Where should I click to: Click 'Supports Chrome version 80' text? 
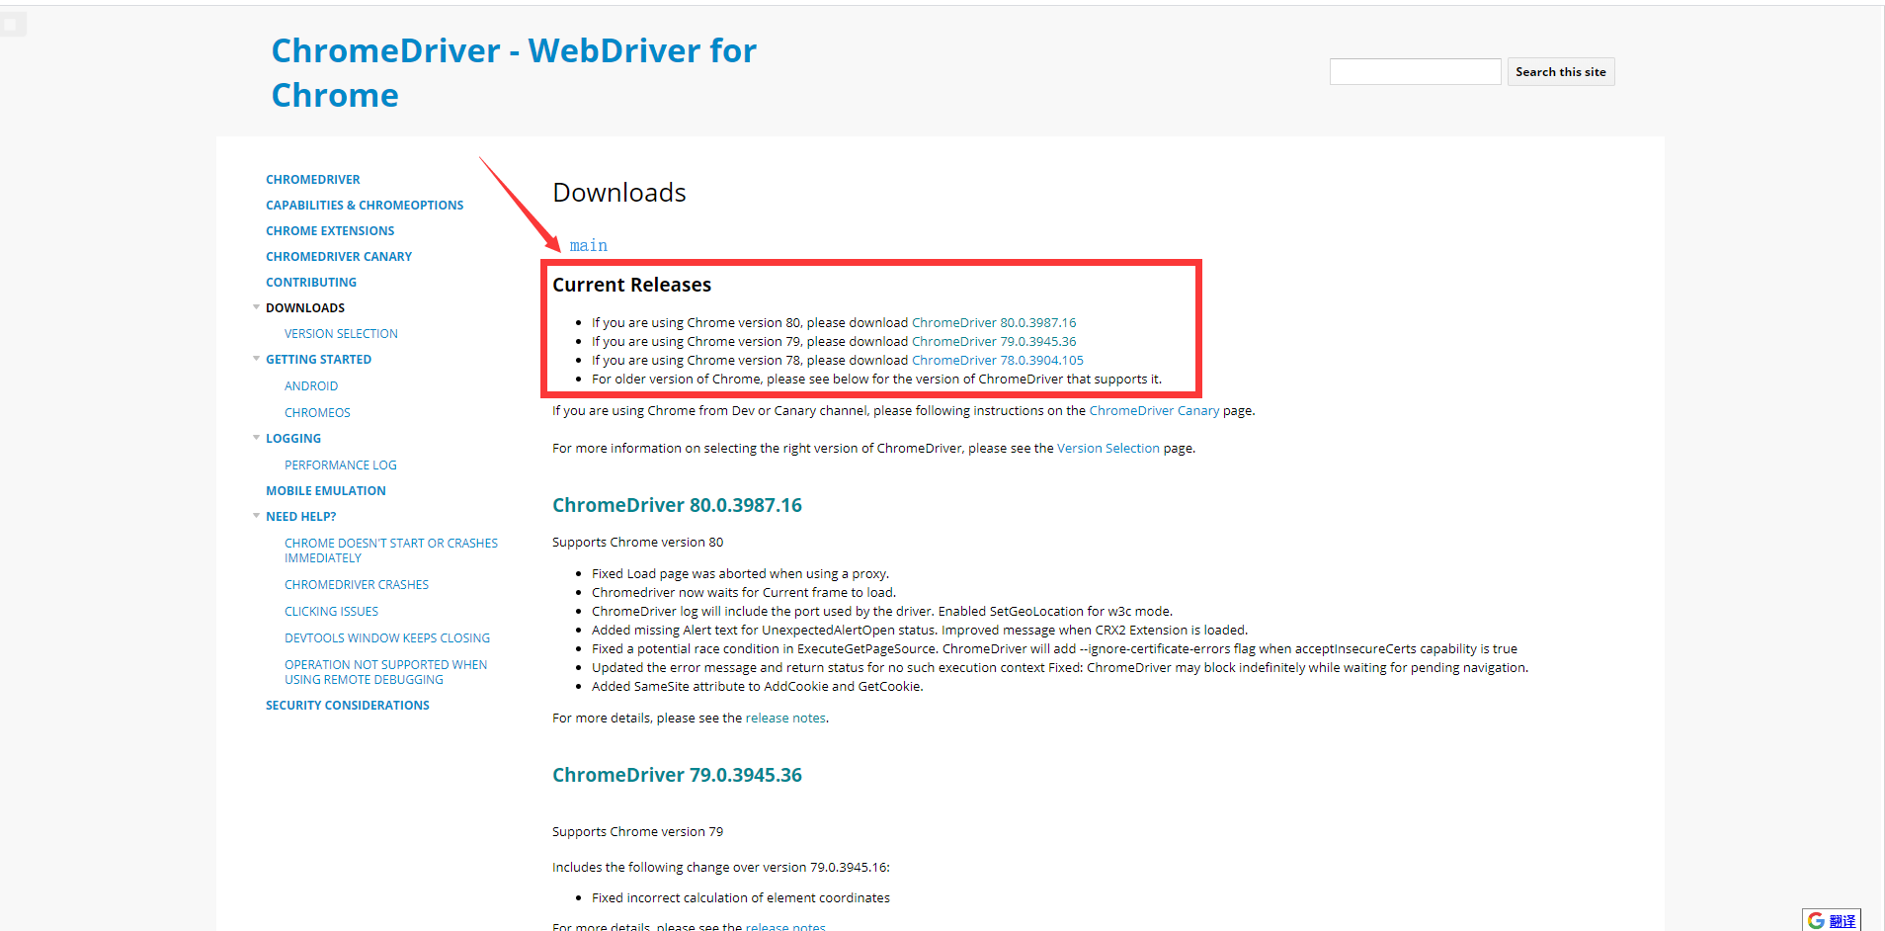637,542
